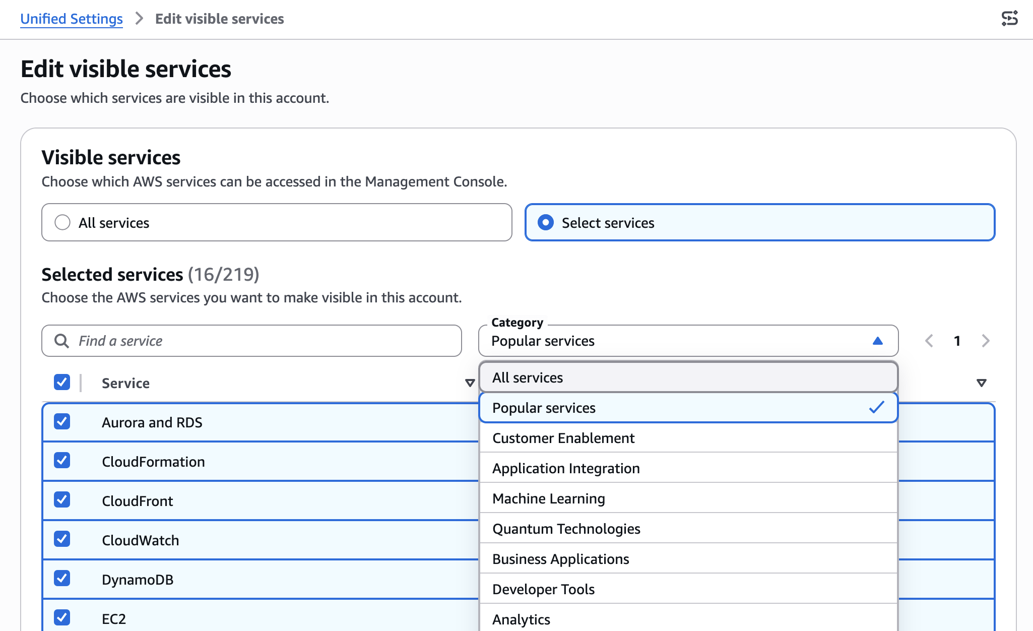Uncheck the CloudFront checkbox
The height and width of the screenshot is (631, 1033).
coord(62,500)
